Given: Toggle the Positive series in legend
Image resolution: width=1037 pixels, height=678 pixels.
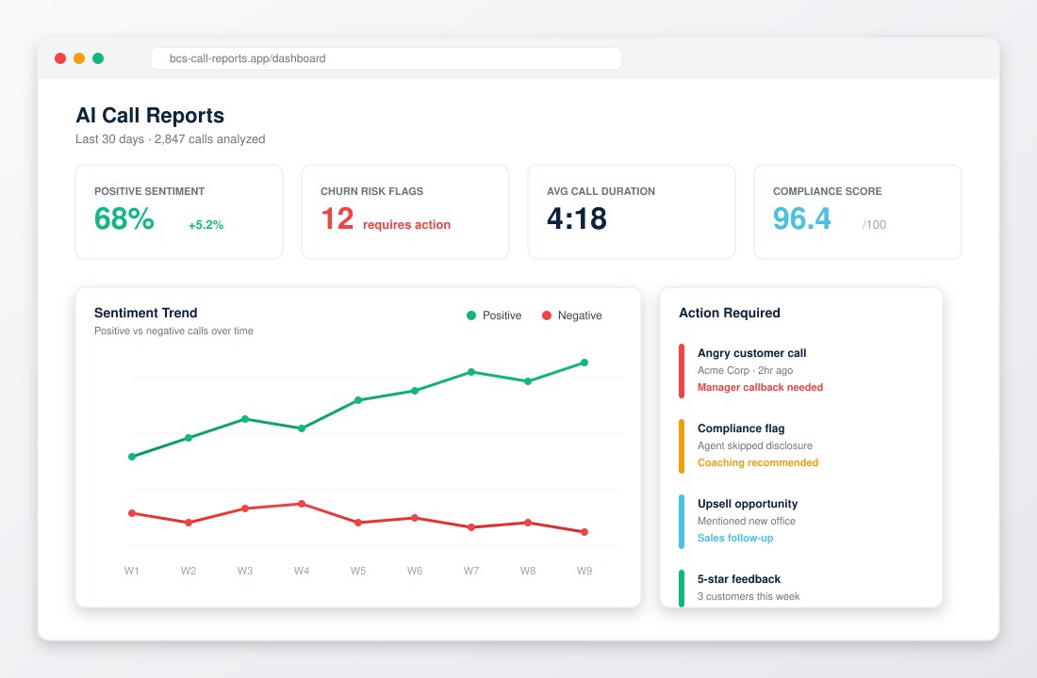Looking at the screenshot, I should click(x=494, y=315).
